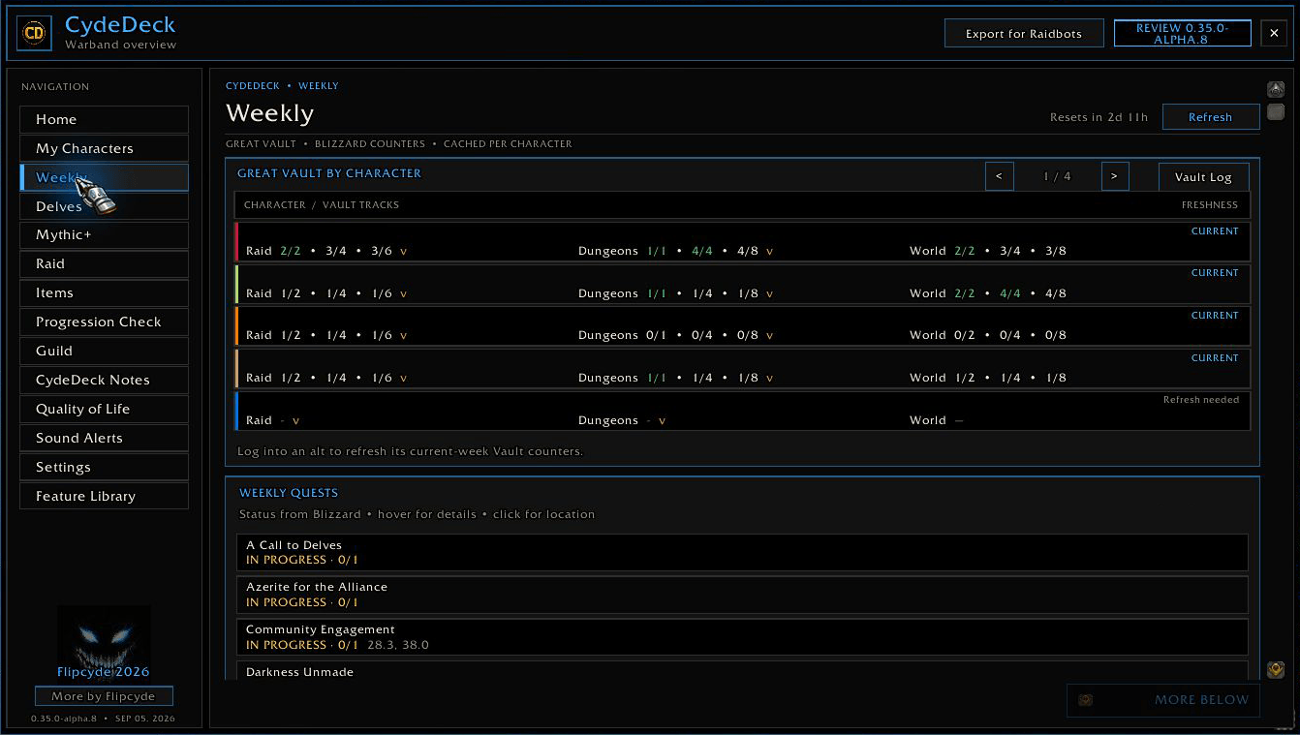This screenshot has width=1300, height=735.
Task: Expand Dungeons 1/1 • 4/4 • 4/8 chevron
Action: pos(770,252)
